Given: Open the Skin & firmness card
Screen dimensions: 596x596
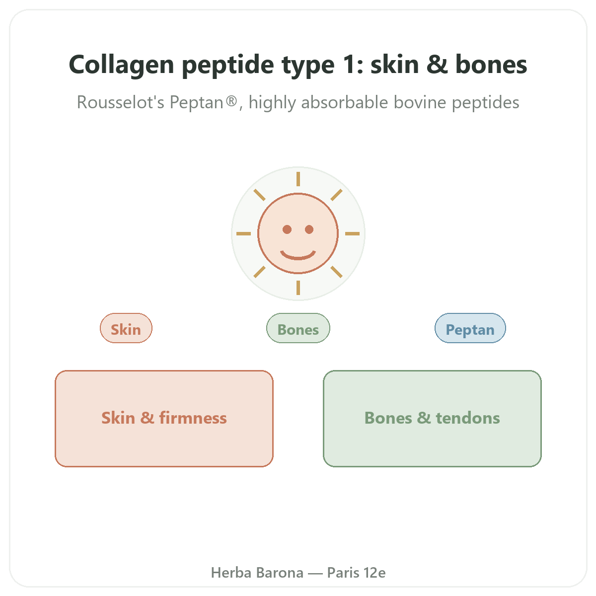Looking at the screenshot, I should click(x=164, y=419).
